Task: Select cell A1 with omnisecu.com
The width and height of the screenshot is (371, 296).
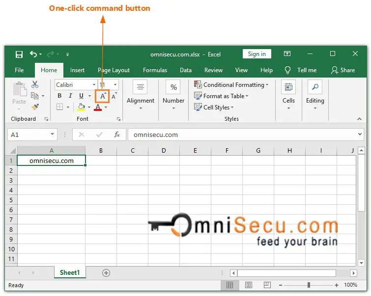Action: click(51, 161)
